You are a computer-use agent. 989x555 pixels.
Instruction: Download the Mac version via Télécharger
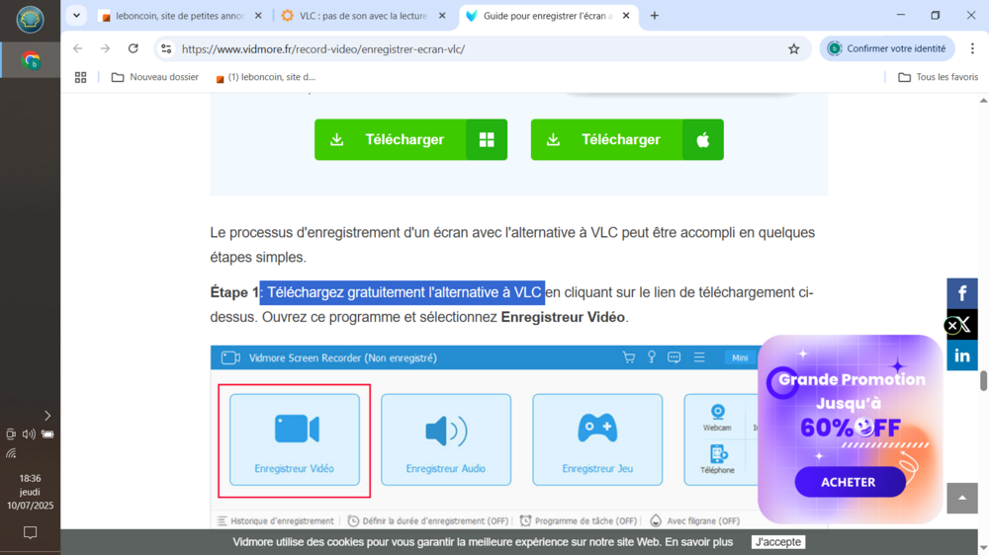[x=626, y=140]
